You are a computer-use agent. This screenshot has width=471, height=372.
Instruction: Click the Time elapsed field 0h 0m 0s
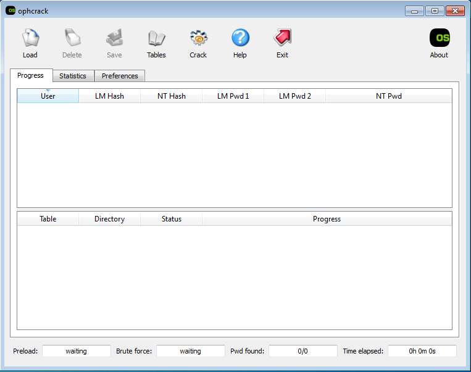(x=422, y=351)
